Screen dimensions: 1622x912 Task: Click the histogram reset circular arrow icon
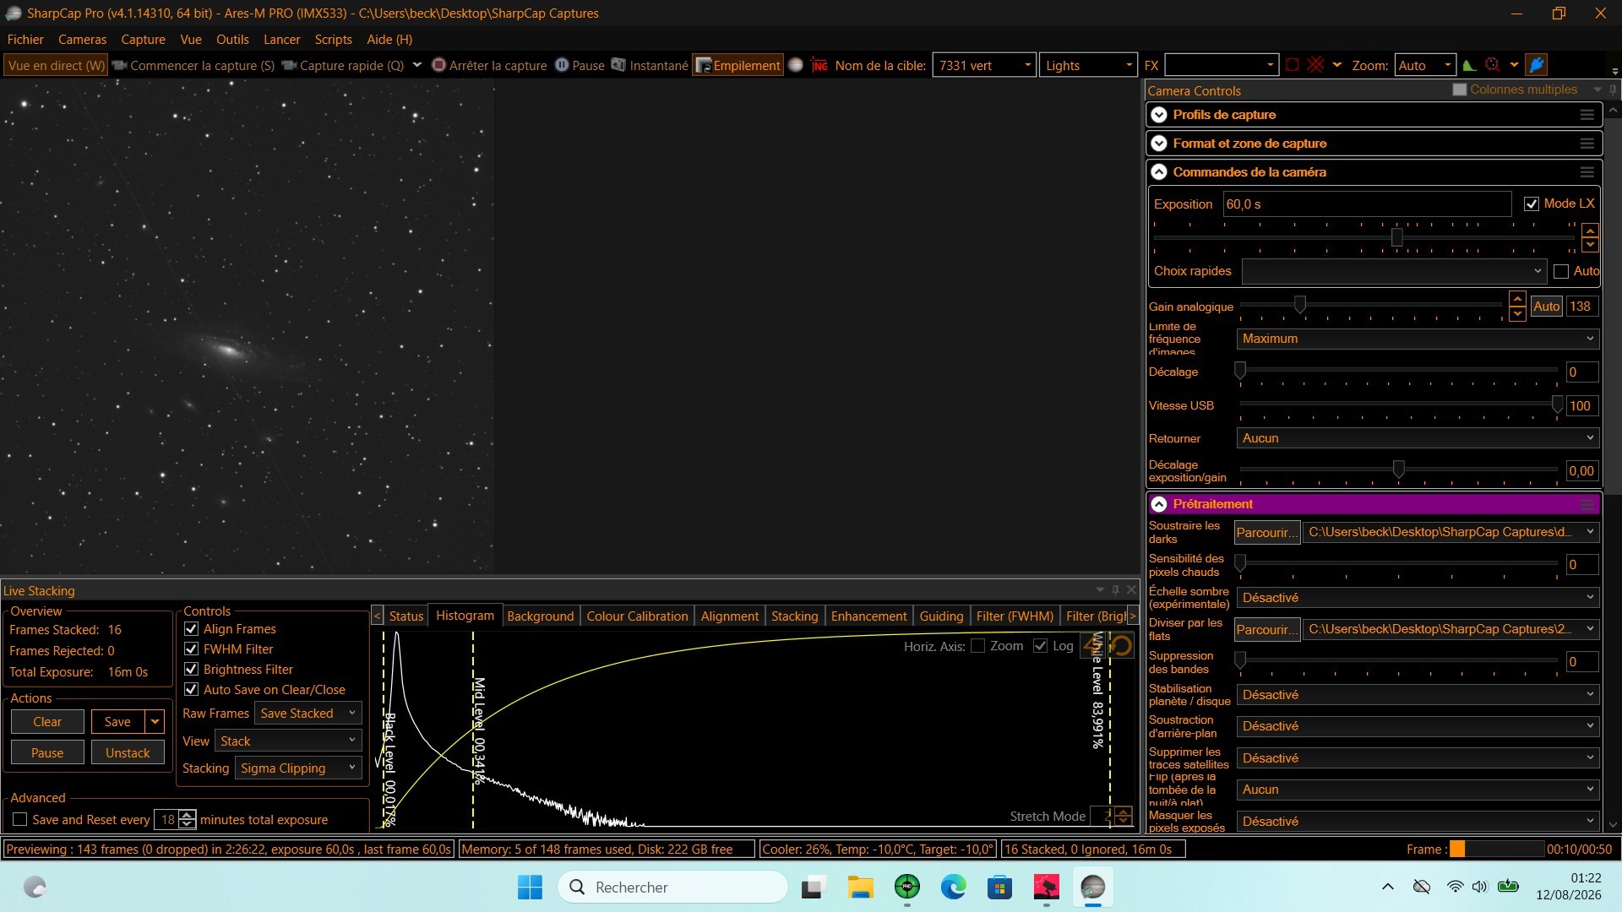tap(1122, 646)
